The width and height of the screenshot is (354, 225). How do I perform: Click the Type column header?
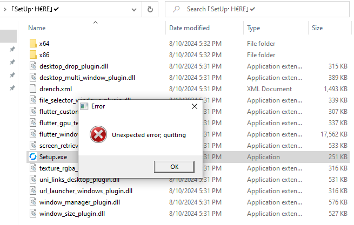pyautogui.click(x=254, y=28)
